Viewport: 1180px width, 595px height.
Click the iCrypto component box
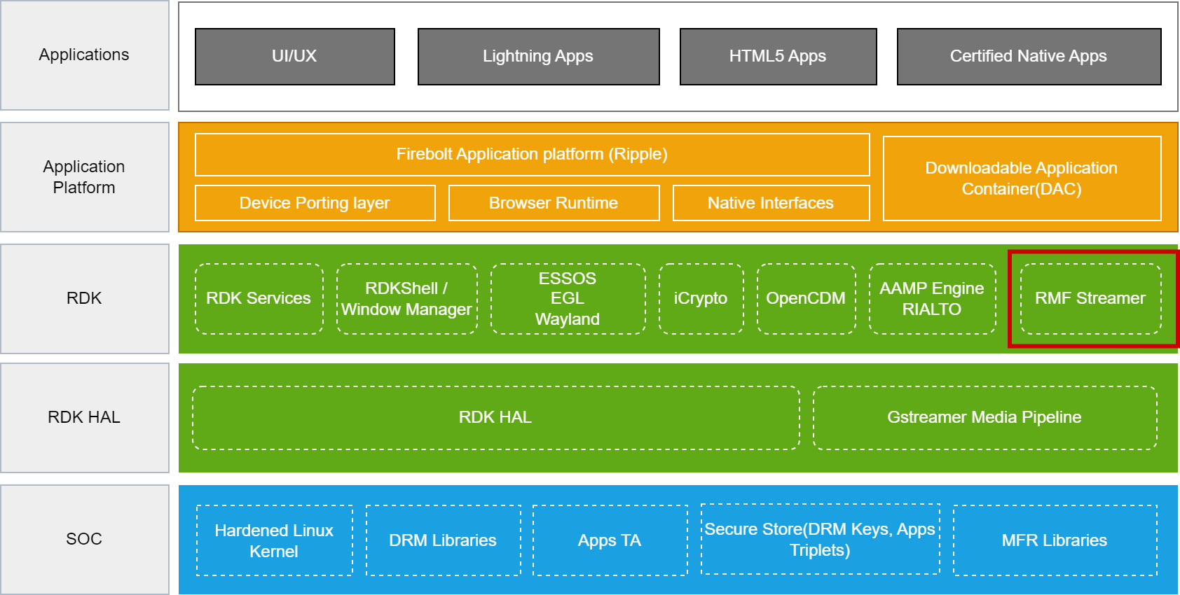pyautogui.click(x=701, y=299)
